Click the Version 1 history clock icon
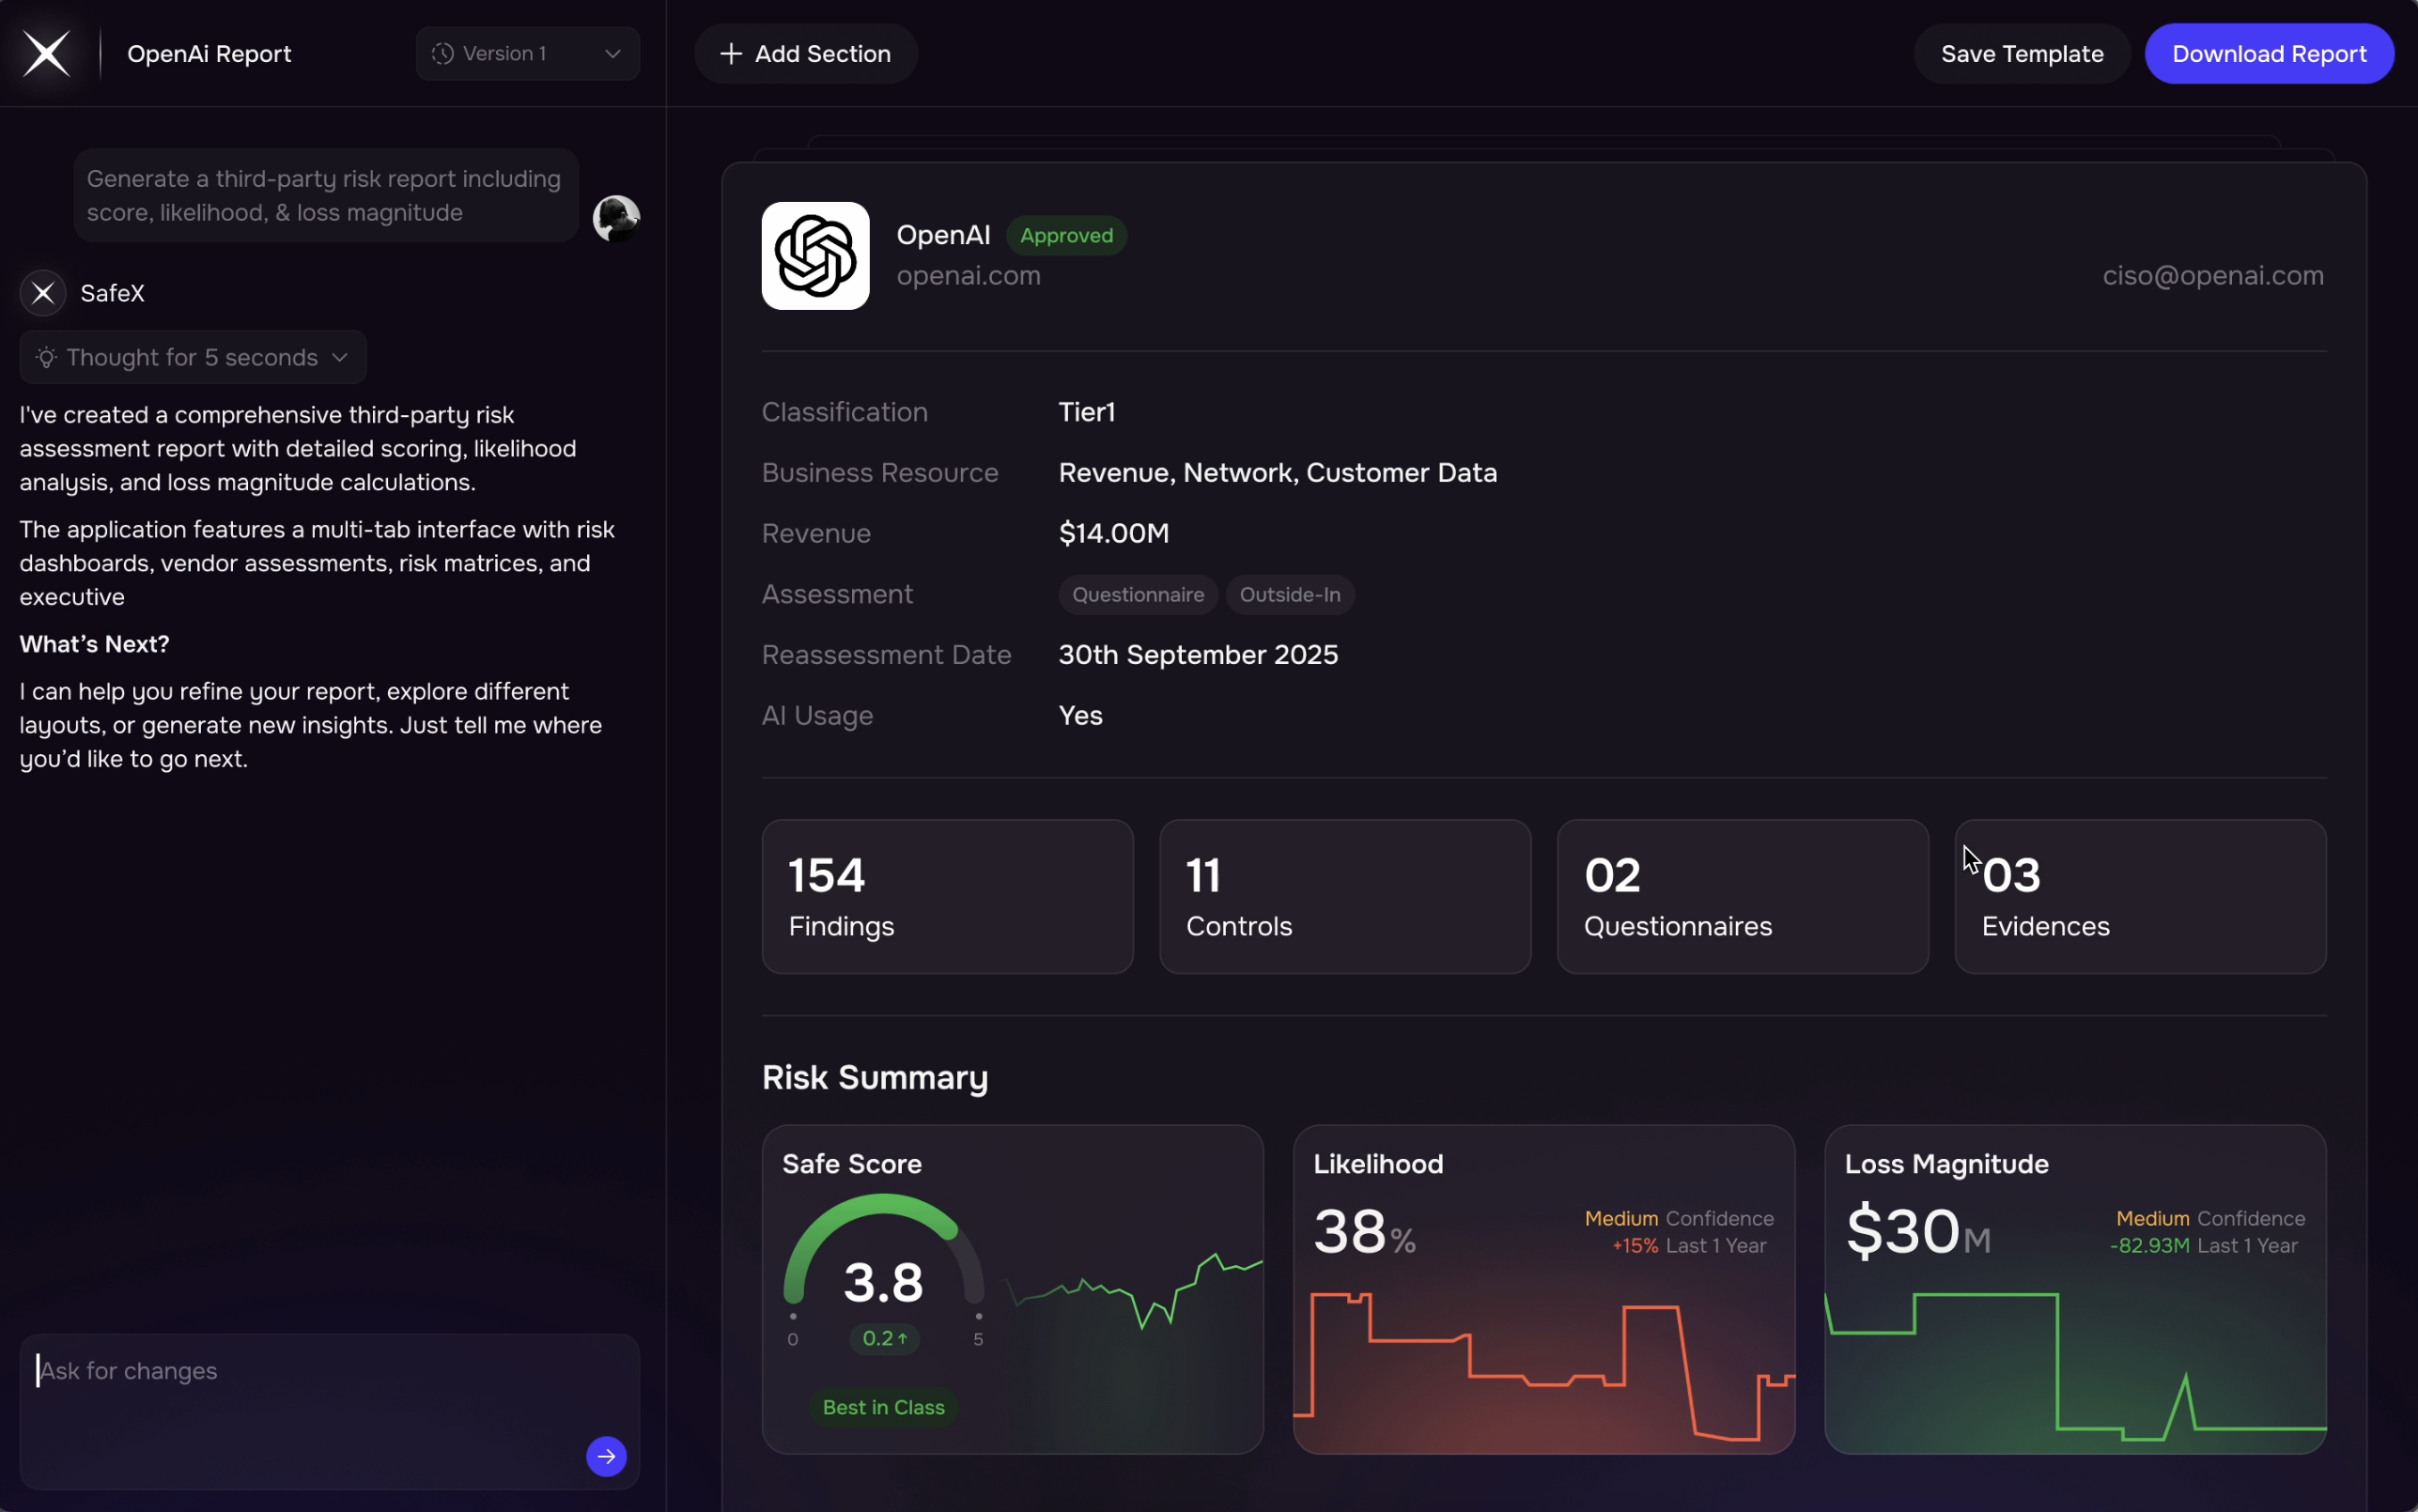The width and height of the screenshot is (2418, 1512). point(443,54)
